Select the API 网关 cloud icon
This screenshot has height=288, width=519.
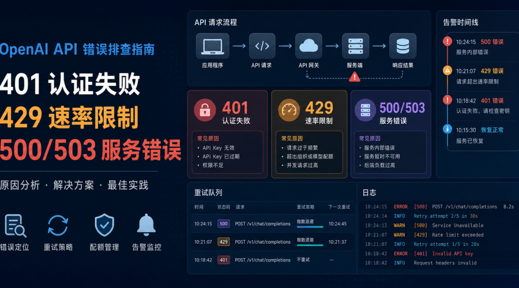tap(309, 46)
